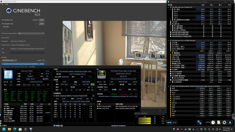Select the 1333 MHz memory timing row
Screen dimensions: 235x132
[74, 106]
